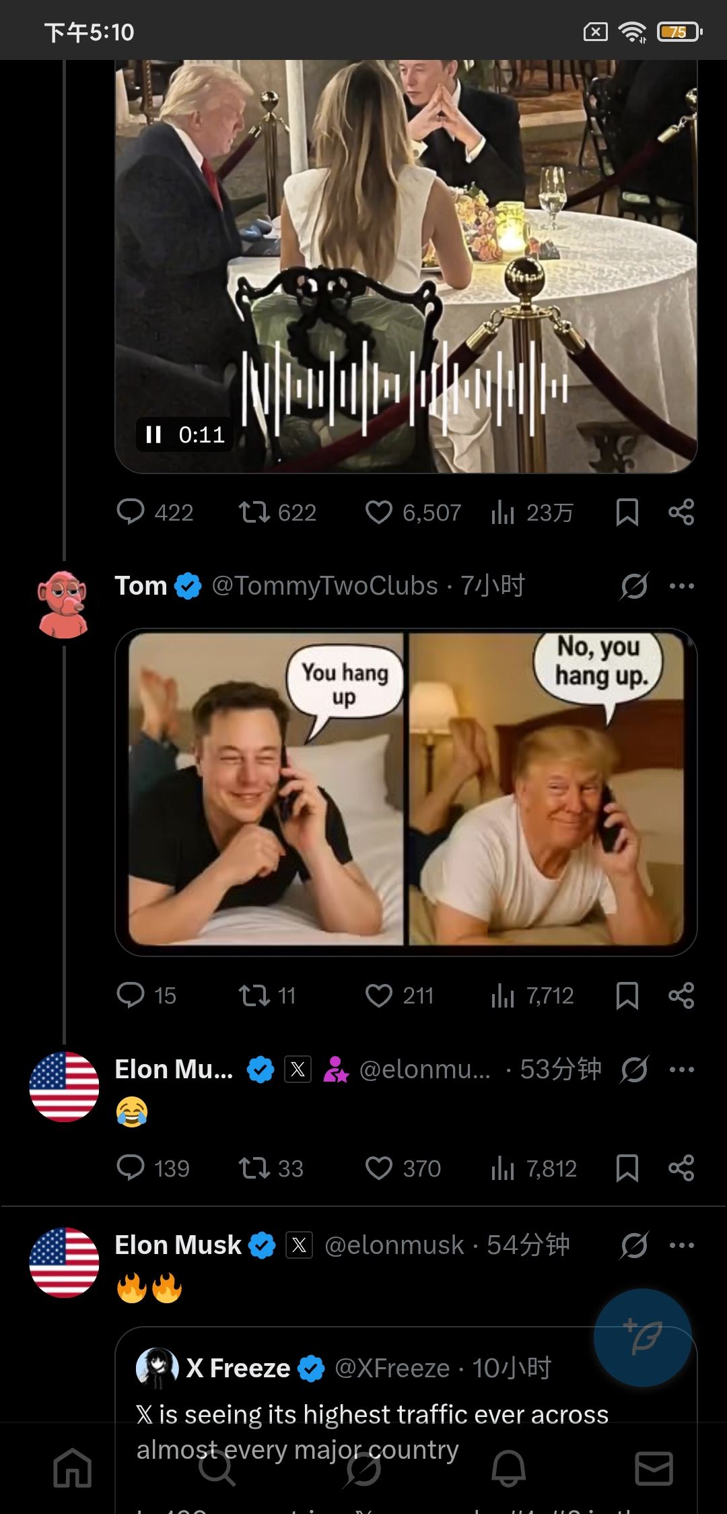This screenshot has height=1514, width=727.
Task: Share the top video post
Action: click(681, 513)
